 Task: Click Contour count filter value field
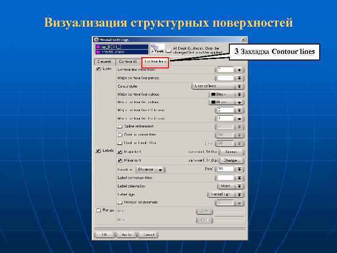click(x=225, y=135)
